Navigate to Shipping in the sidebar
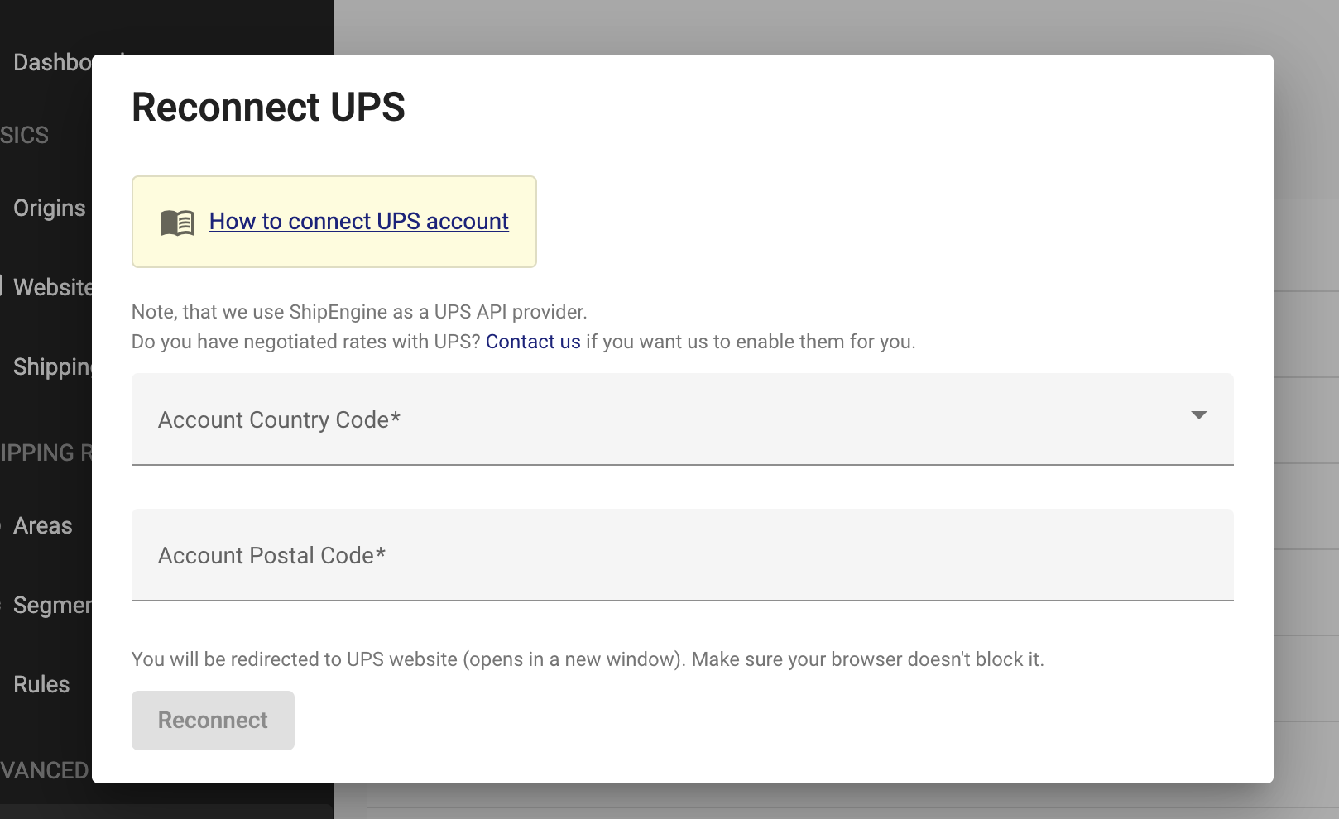Viewport: 1339px width, 819px height. click(52, 366)
